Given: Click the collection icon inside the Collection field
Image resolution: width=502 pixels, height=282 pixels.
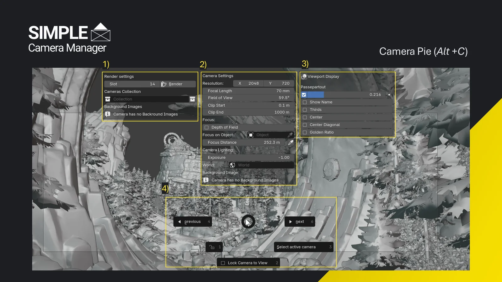Looking at the screenshot, I should click(108, 99).
